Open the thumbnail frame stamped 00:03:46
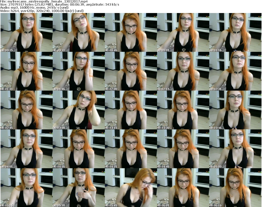Image resolution: width=262 pixels, height=207 pixels. [x=235, y=110]
